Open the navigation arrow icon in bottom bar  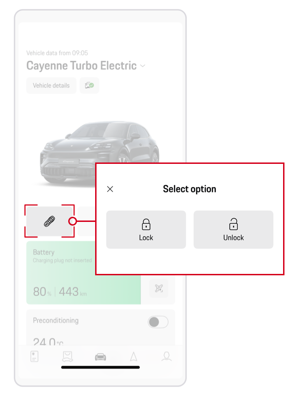(x=133, y=356)
